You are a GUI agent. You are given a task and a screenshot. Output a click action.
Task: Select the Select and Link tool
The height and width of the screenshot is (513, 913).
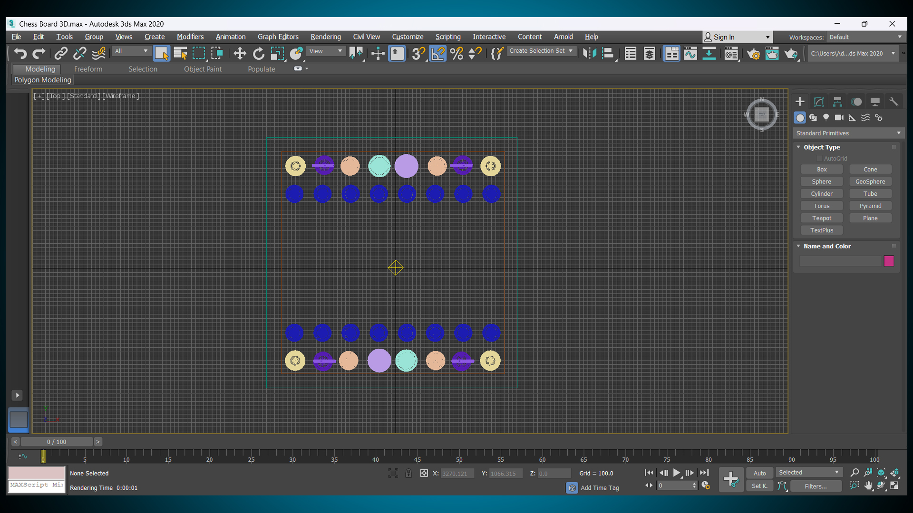pos(61,53)
